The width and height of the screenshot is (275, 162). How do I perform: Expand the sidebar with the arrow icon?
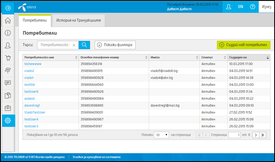point(8,8)
